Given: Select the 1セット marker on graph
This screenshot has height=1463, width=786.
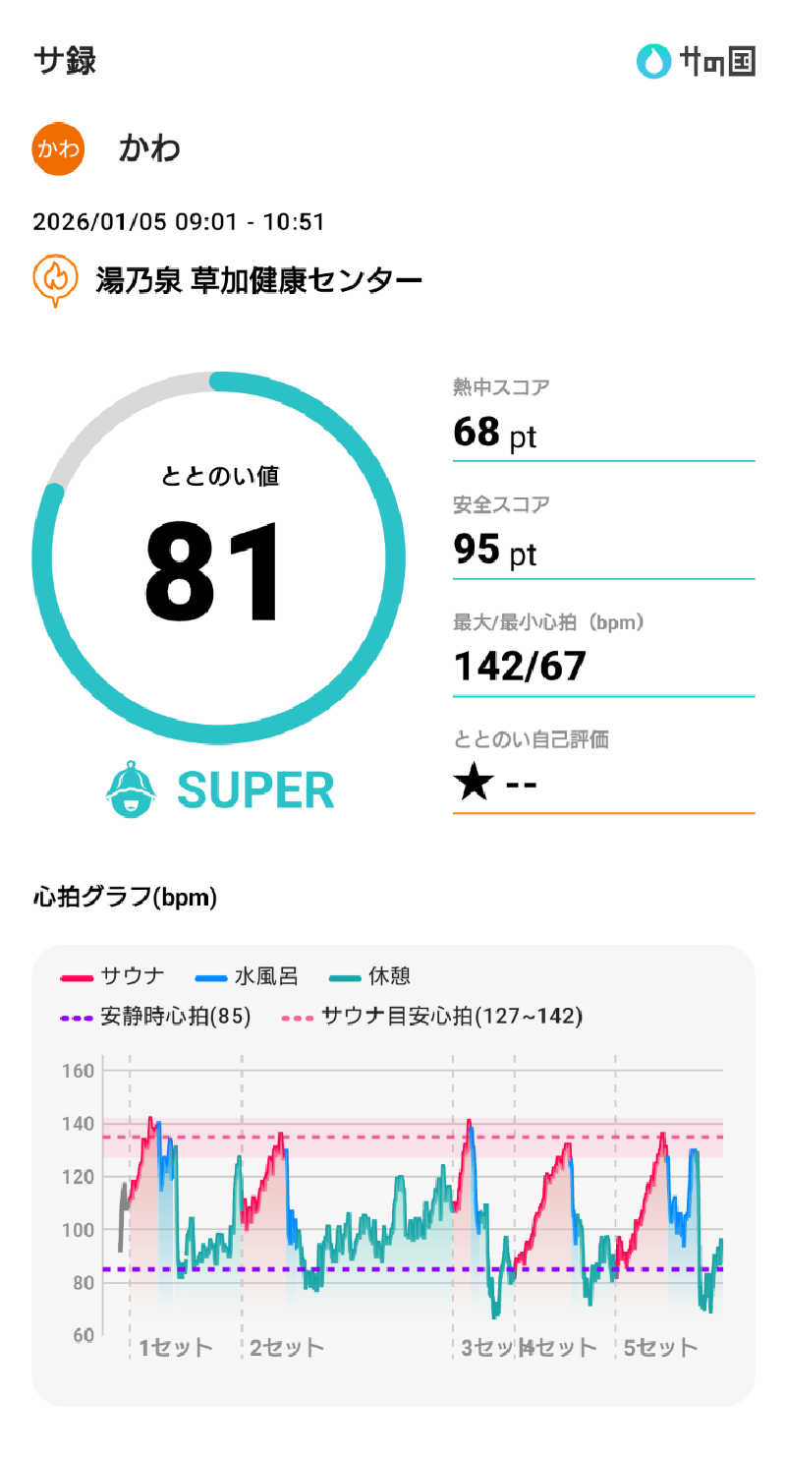Looking at the screenshot, I should pyautogui.click(x=176, y=1347).
